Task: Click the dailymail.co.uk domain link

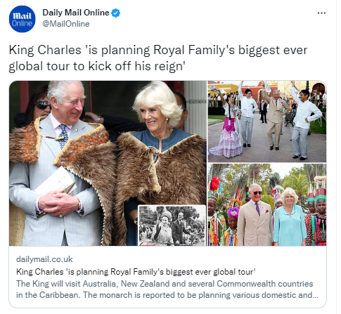Action: 44,259
